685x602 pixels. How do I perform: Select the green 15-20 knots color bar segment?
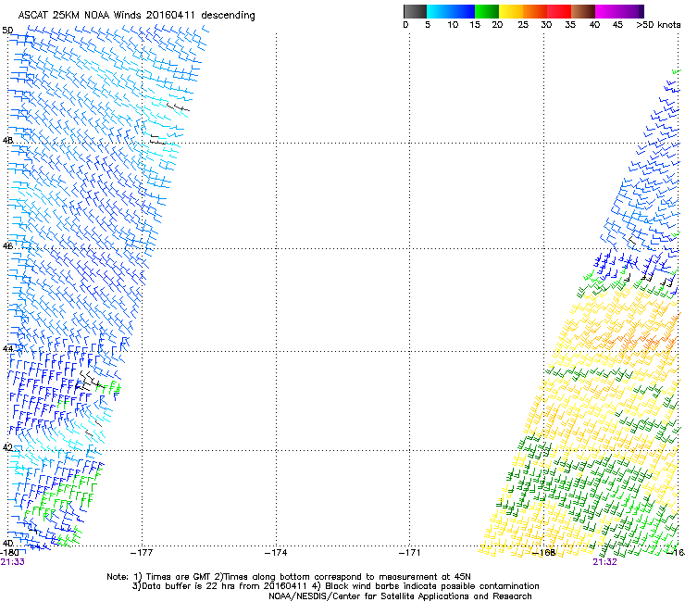[487, 11]
